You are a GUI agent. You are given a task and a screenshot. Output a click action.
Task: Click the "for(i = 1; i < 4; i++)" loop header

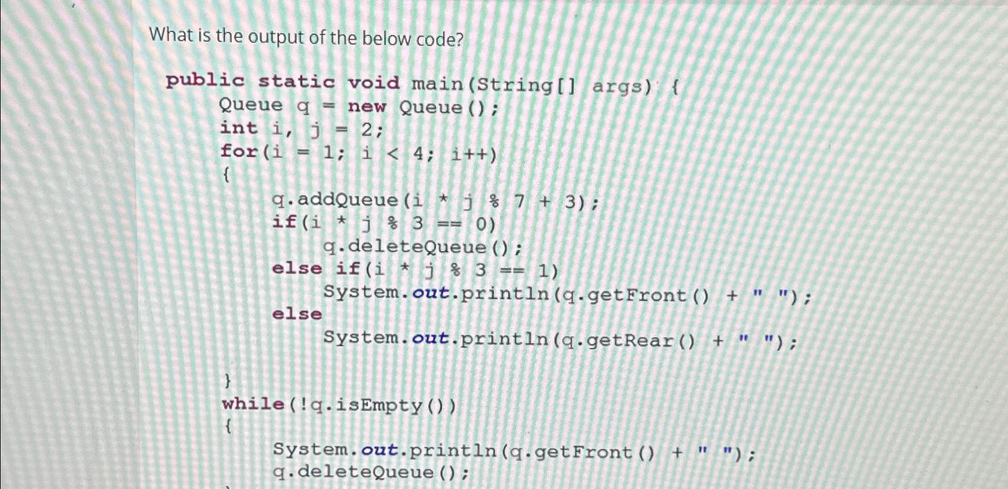click(x=359, y=153)
